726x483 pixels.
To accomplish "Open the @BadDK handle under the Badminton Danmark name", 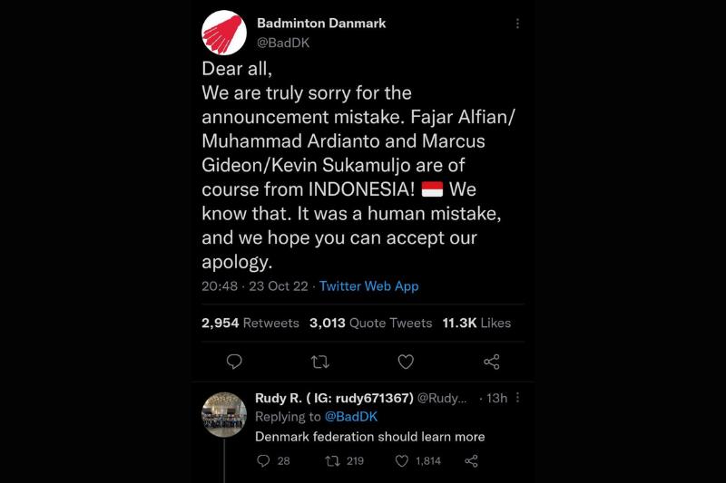I will tap(283, 43).
